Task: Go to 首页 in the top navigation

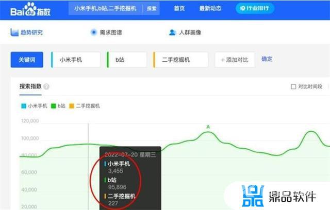Action: point(179,8)
